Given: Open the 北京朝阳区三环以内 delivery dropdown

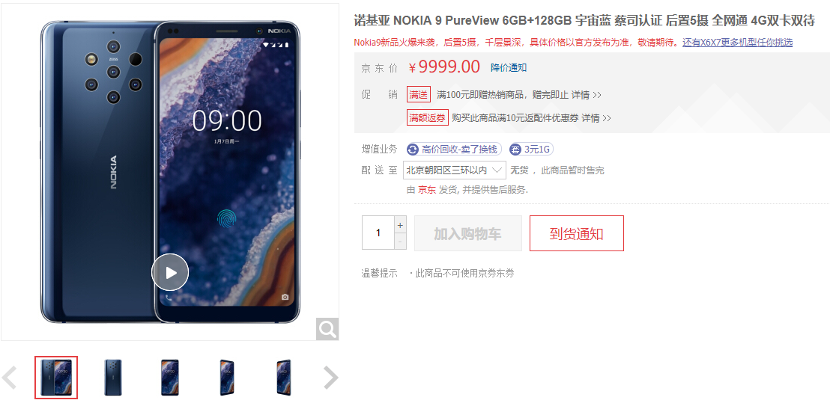Looking at the screenshot, I should pyautogui.click(x=454, y=170).
